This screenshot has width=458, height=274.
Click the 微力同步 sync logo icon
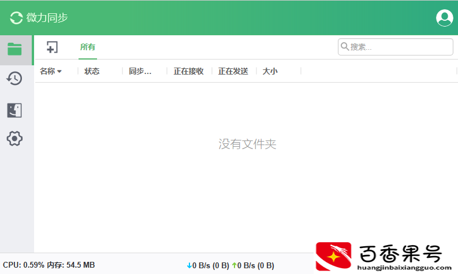[x=16, y=18]
